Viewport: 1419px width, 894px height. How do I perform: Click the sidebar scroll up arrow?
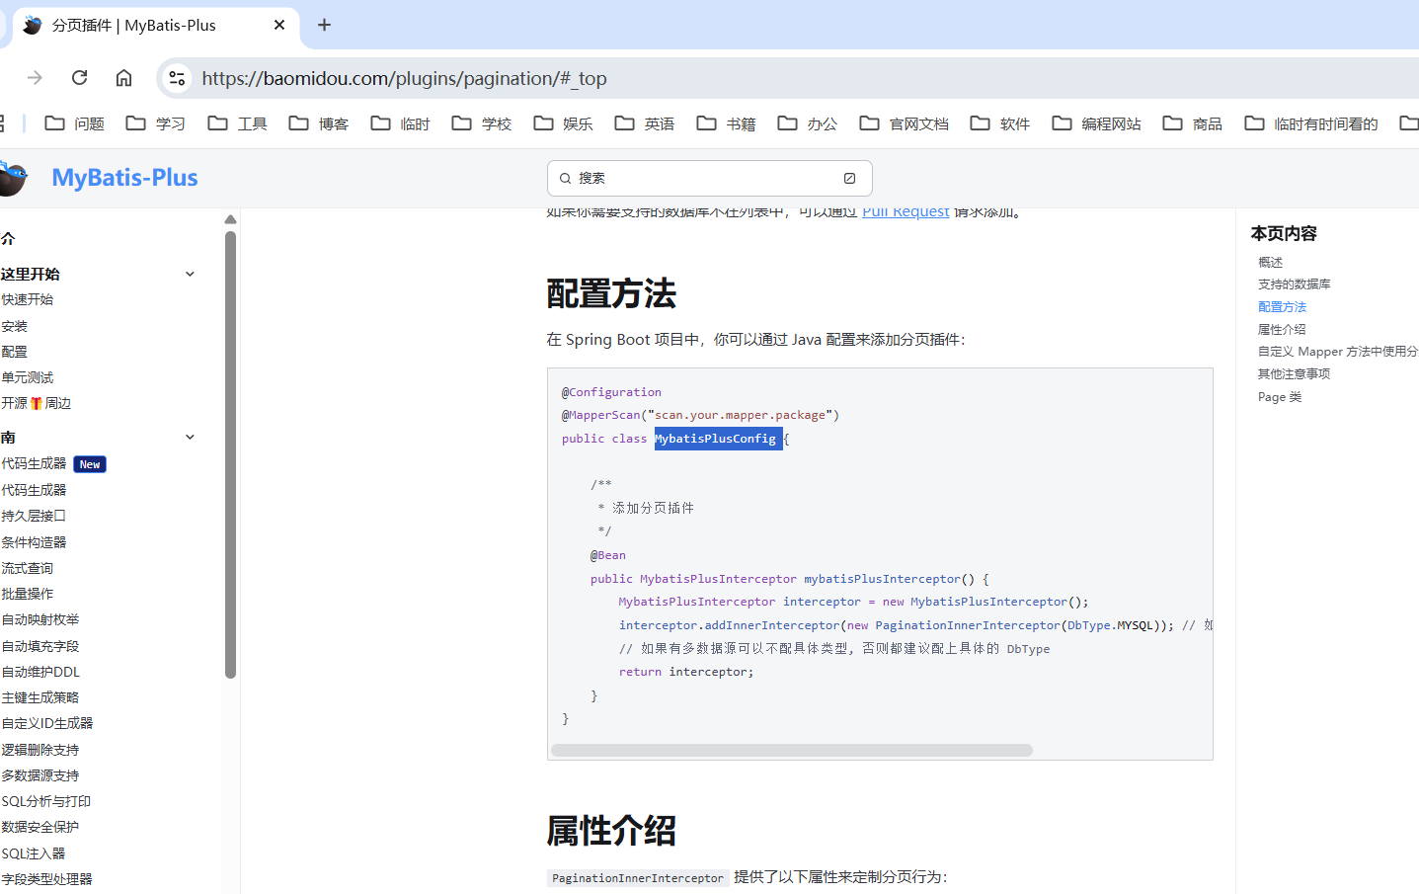click(230, 219)
